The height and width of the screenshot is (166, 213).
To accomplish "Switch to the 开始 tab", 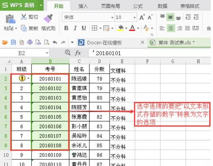I will point(59,6).
